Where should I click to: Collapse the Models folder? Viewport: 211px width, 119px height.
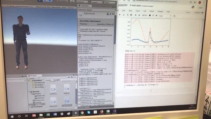coord(31,94)
